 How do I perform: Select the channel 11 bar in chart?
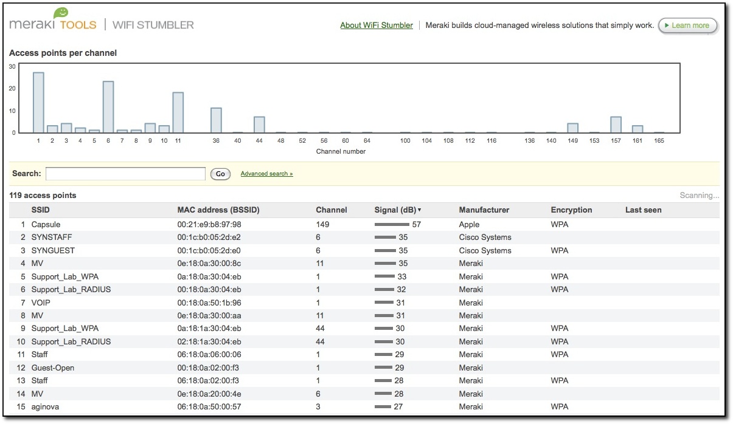[x=178, y=112]
